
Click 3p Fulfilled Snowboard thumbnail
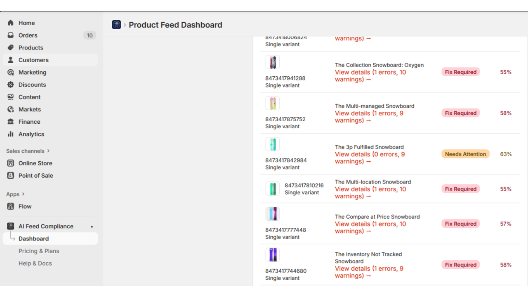pos(273,144)
